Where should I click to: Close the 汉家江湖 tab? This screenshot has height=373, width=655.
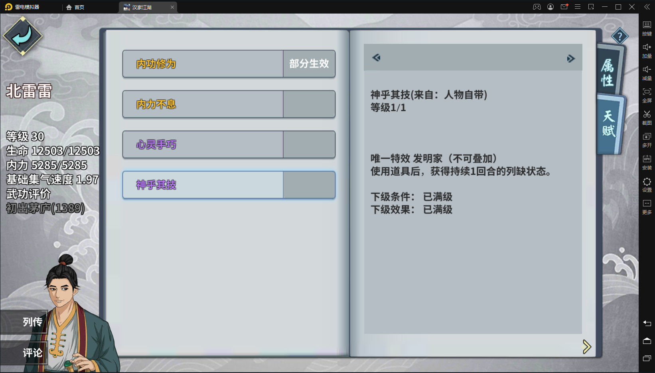[172, 7]
